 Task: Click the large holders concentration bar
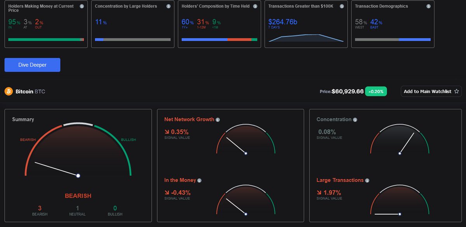point(133,39)
